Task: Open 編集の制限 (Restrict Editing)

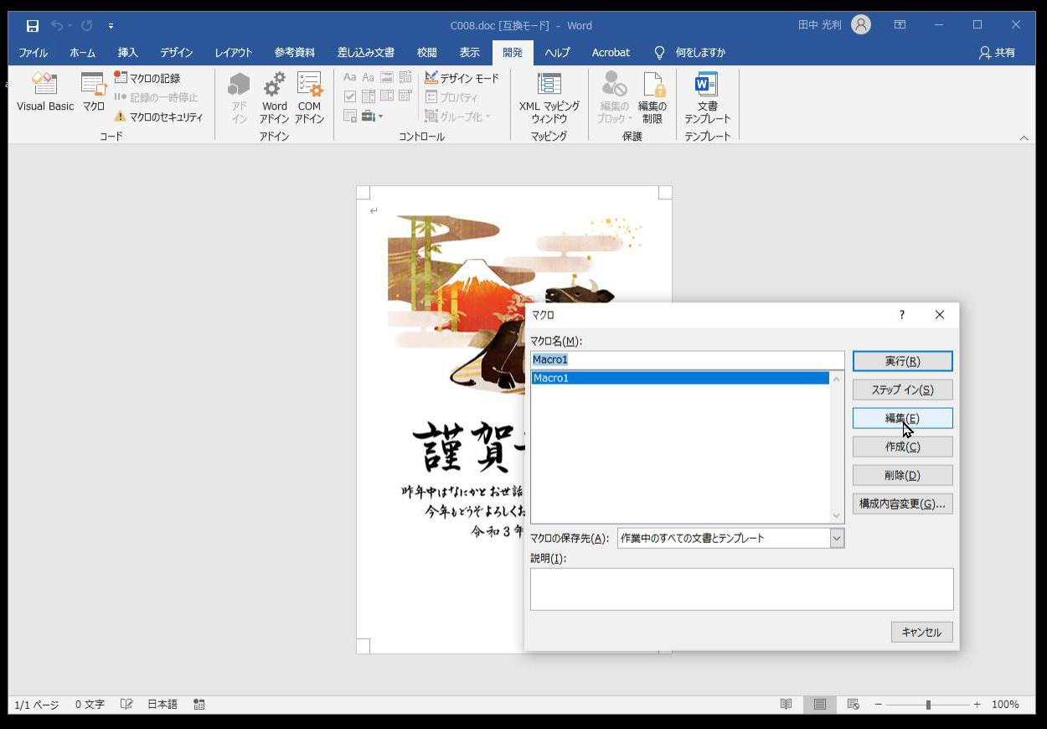Action: (x=652, y=98)
